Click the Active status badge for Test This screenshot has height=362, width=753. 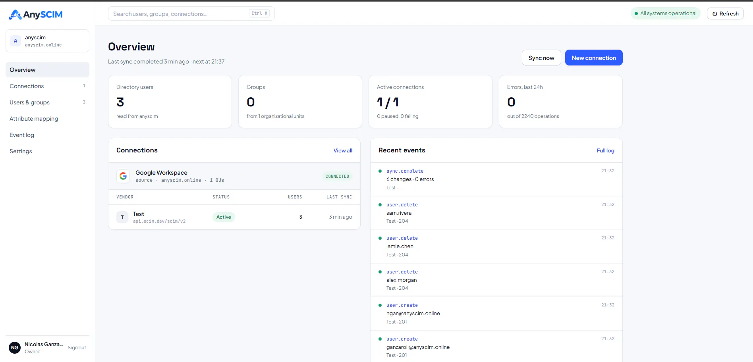224,217
